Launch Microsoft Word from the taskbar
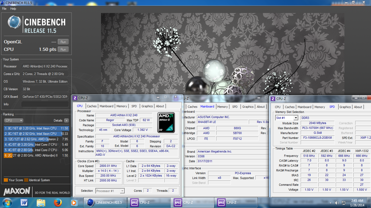371x208 pixels. coord(24,202)
